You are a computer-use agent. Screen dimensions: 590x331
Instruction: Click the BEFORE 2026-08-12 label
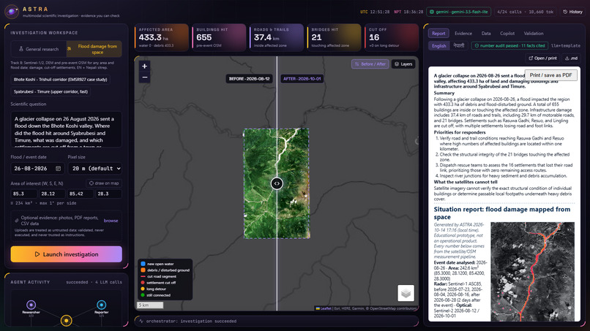[249, 79]
